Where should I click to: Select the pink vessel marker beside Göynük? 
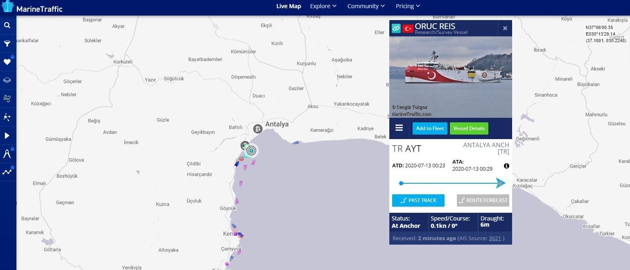point(237,201)
